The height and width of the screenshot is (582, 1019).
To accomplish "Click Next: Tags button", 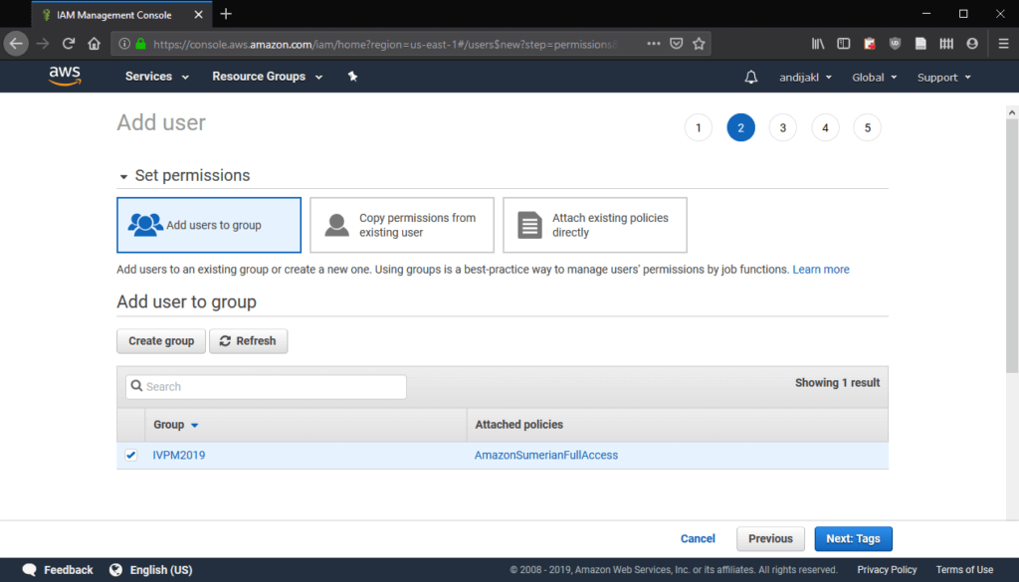I will coord(853,538).
